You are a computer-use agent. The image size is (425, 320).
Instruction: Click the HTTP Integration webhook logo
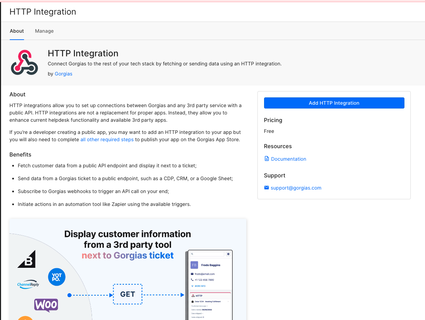point(24,63)
